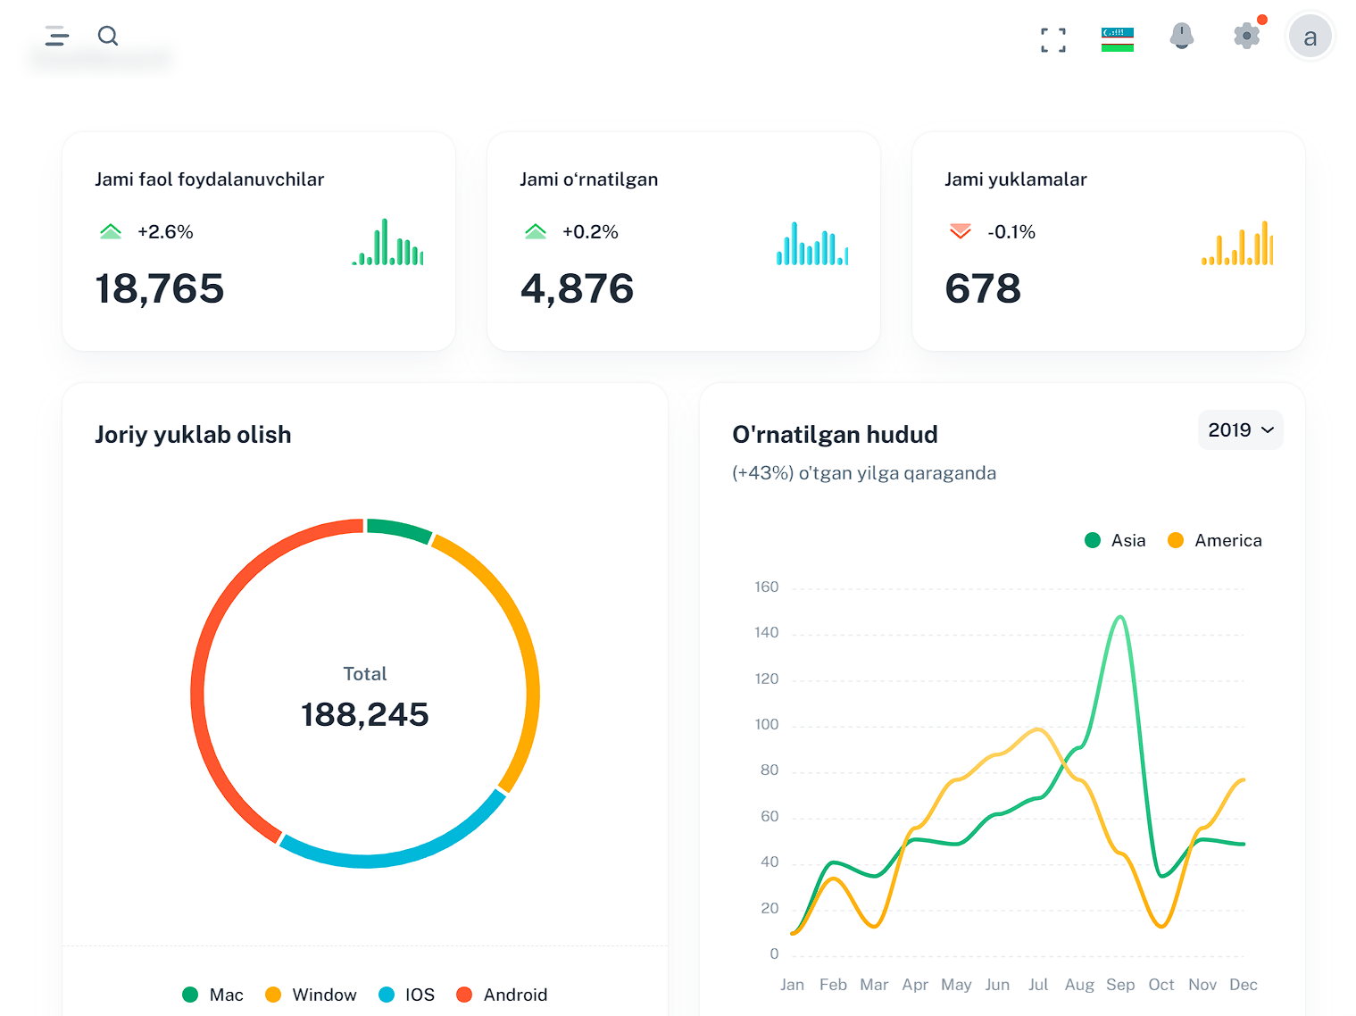Screen dimensions: 1356x1016
Task: Click the green up arrow beside +2.6%
Action: pos(111,232)
